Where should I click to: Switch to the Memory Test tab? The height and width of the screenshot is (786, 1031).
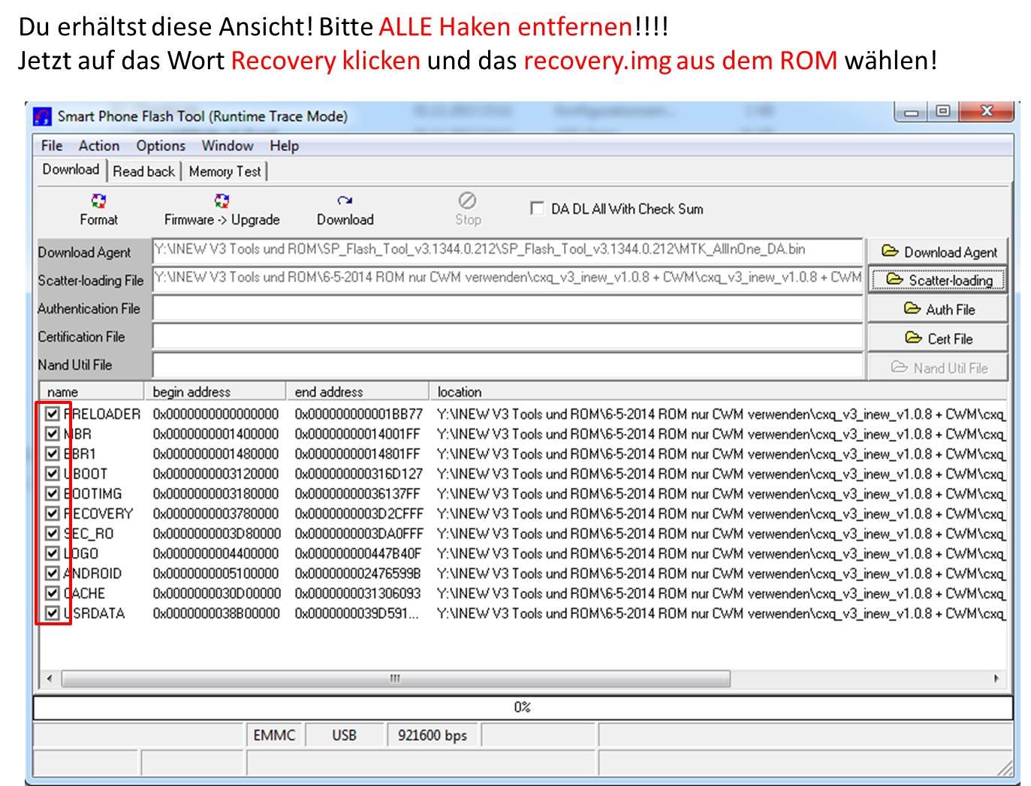coord(225,171)
